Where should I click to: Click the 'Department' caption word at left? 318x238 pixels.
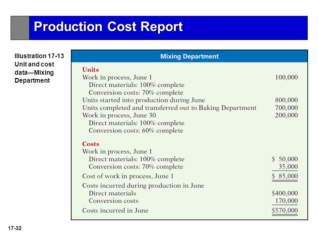(32, 80)
